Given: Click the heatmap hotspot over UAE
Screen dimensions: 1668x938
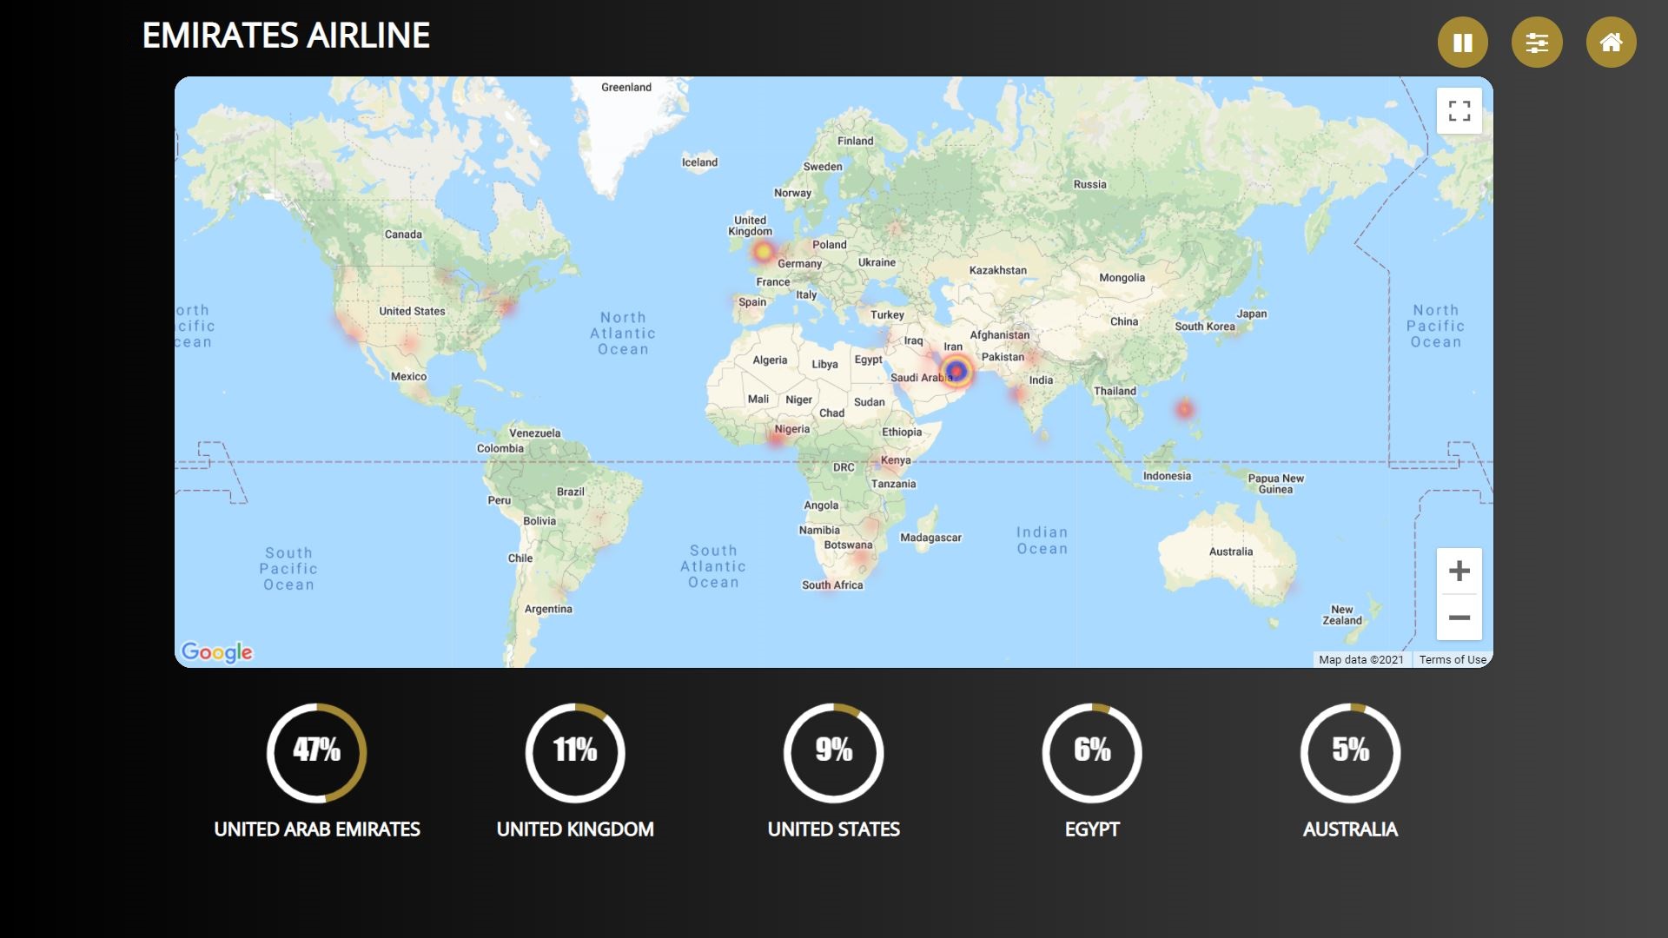Looking at the screenshot, I should [956, 371].
